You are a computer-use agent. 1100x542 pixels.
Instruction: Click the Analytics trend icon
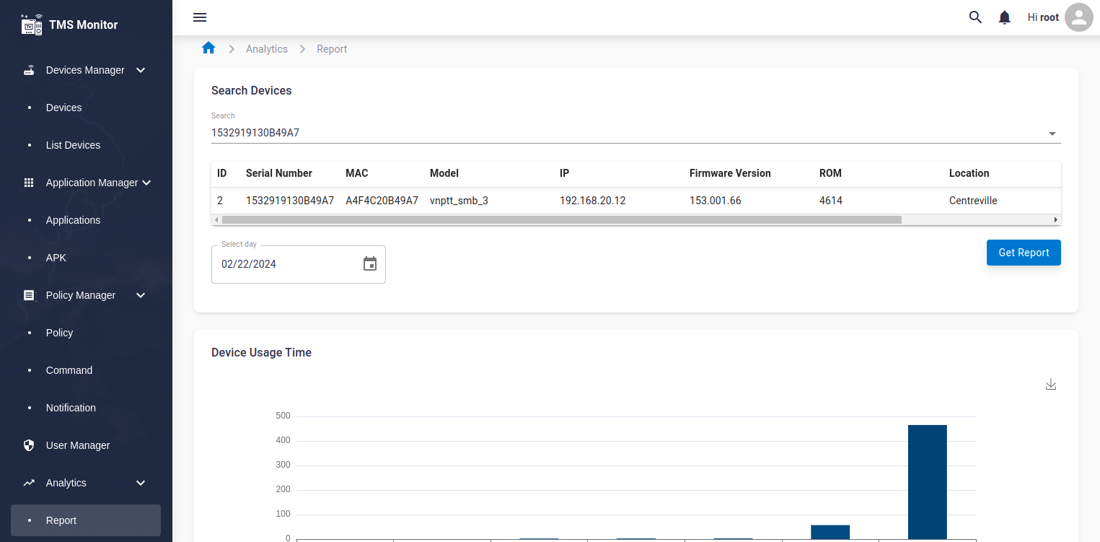point(29,483)
